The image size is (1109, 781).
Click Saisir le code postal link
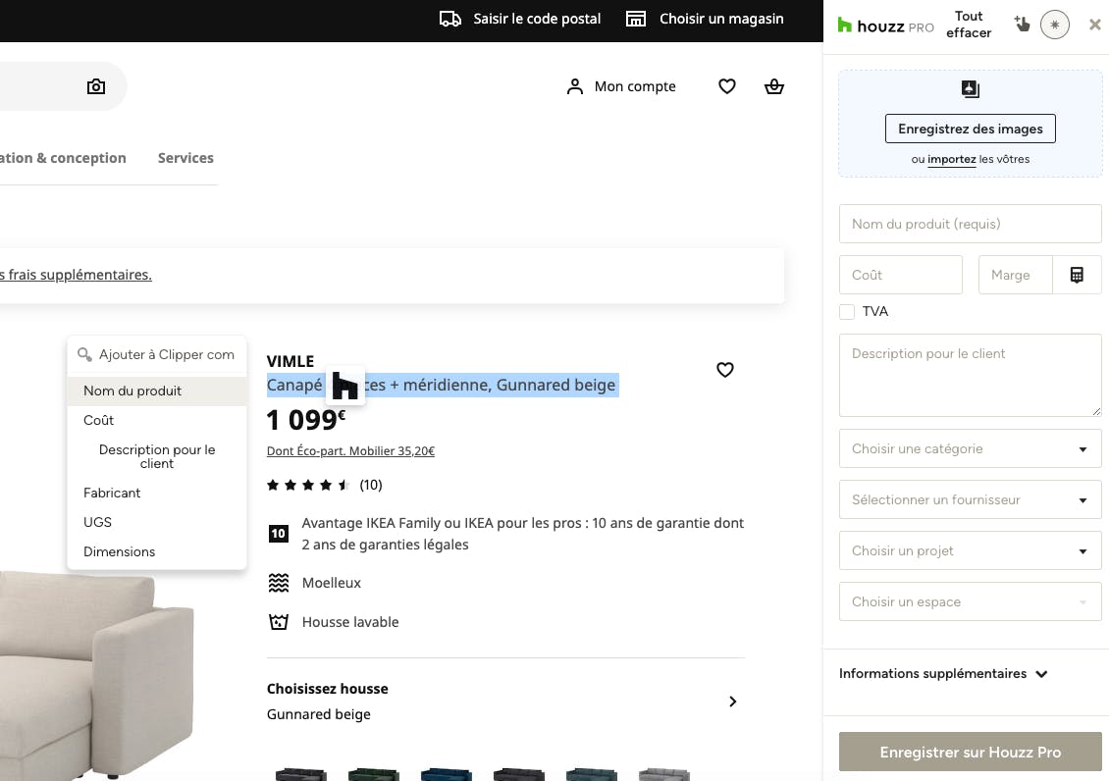click(x=537, y=19)
